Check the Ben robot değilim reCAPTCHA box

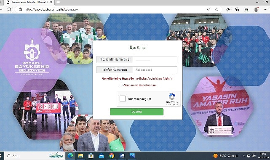123,99
